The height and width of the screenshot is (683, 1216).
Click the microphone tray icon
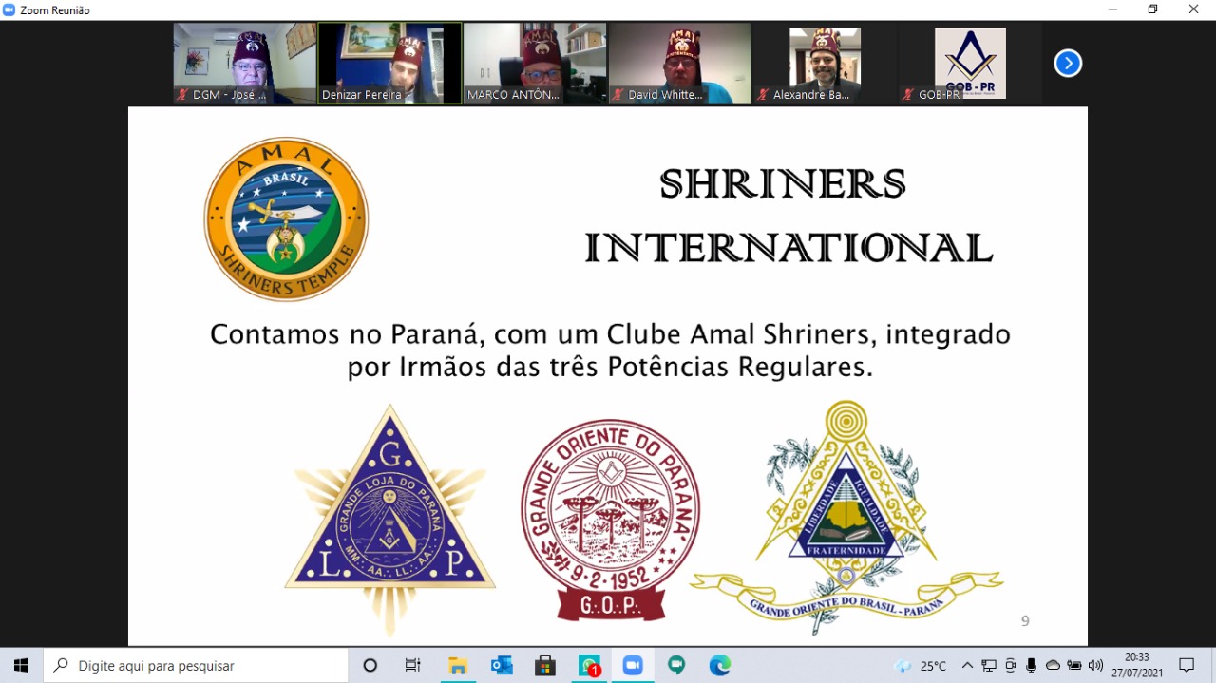click(x=1031, y=666)
